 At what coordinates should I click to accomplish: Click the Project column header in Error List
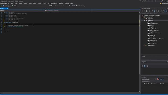[x=162, y=84]
